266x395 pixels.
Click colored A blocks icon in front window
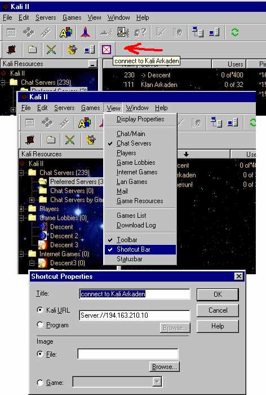click(x=85, y=123)
